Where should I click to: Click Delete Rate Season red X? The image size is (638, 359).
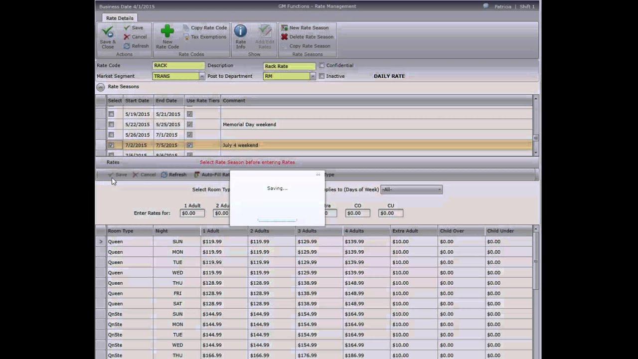284,37
